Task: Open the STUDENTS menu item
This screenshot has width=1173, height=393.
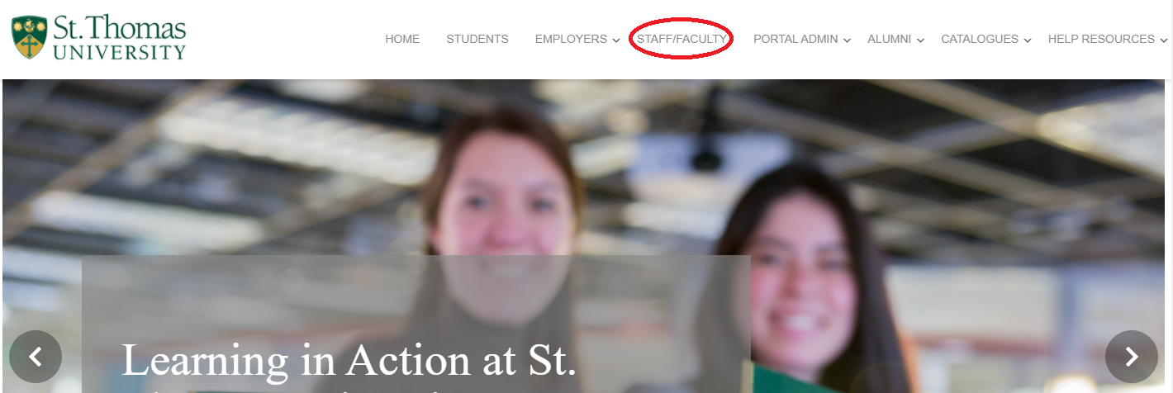Action: (x=477, y=39)
